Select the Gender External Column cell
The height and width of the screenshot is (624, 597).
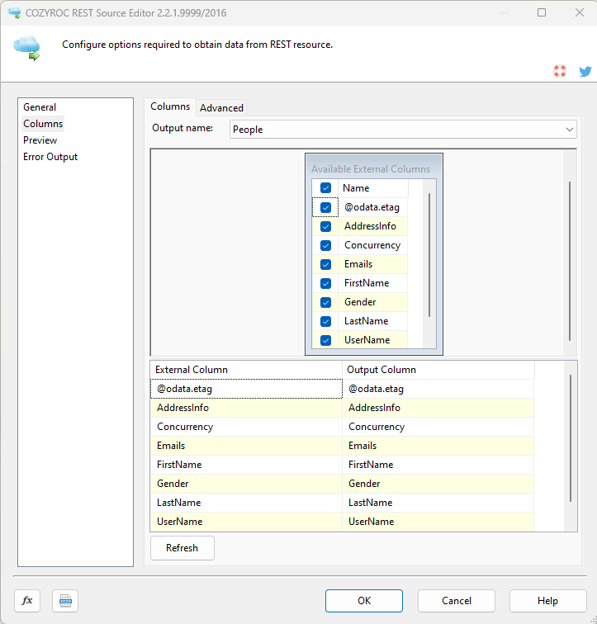pyautogui.click(x=246, y=484)
